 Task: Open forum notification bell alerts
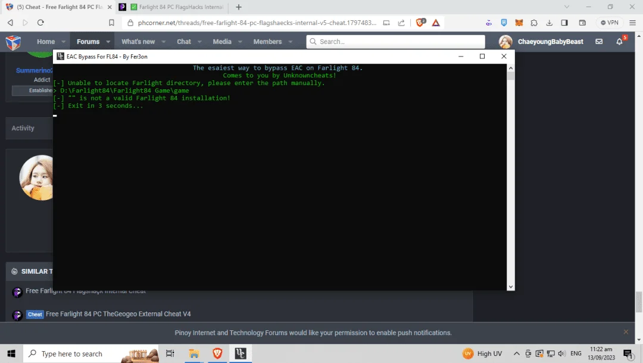coord(619,42)
